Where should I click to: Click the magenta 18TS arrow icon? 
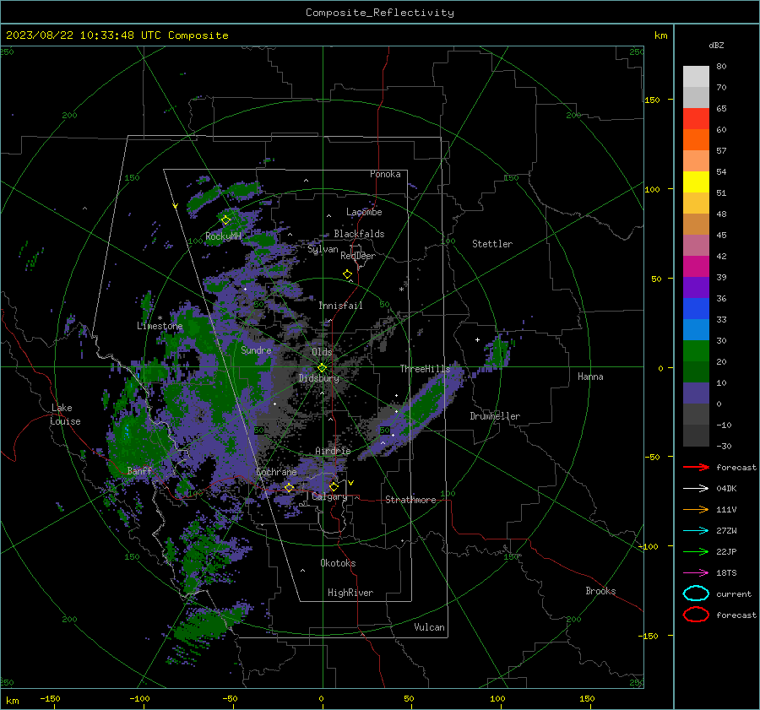click(x=696, y=573)
